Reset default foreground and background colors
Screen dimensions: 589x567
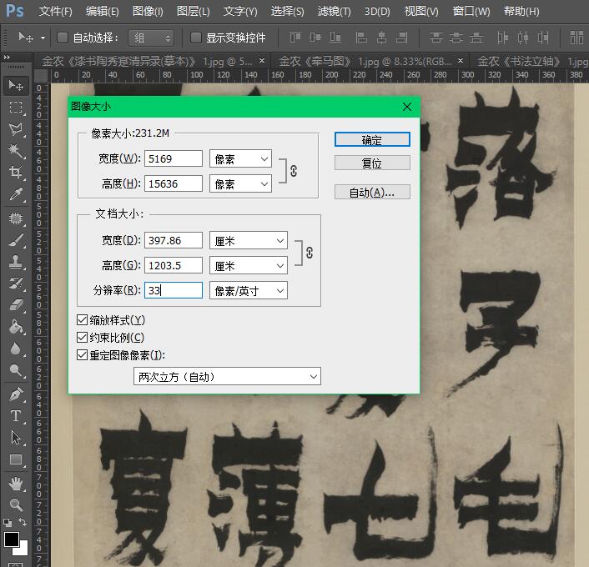pos(8,522)
